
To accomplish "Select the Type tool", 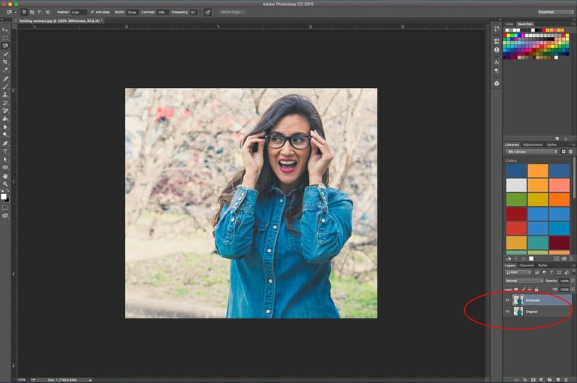I will coord(5,151).
